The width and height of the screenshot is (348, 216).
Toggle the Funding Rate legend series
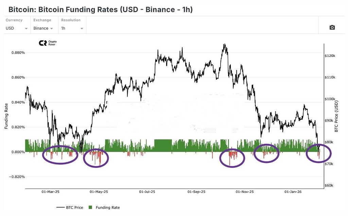pyautogui.click(x=107, y=207)
